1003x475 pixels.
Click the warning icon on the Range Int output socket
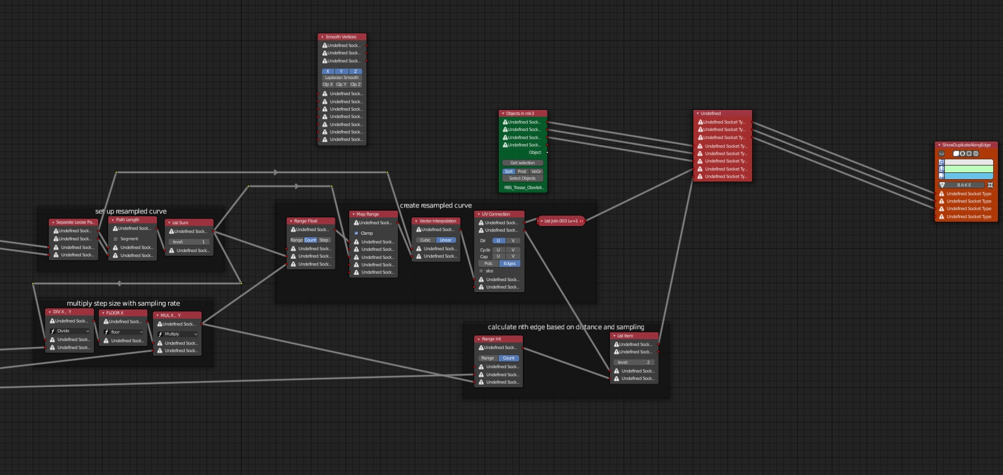pos(481,348)
